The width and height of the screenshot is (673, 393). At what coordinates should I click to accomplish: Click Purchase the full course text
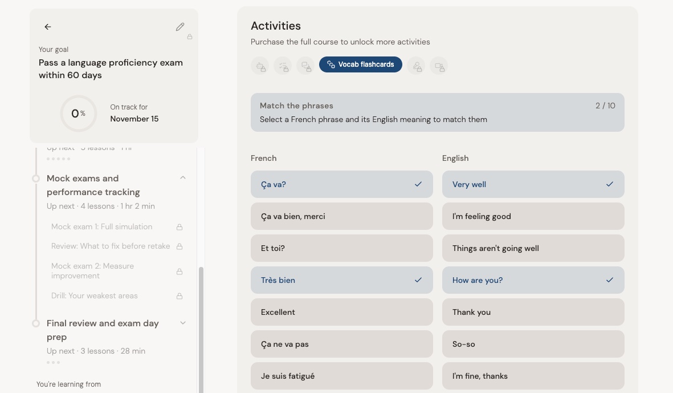340,42
